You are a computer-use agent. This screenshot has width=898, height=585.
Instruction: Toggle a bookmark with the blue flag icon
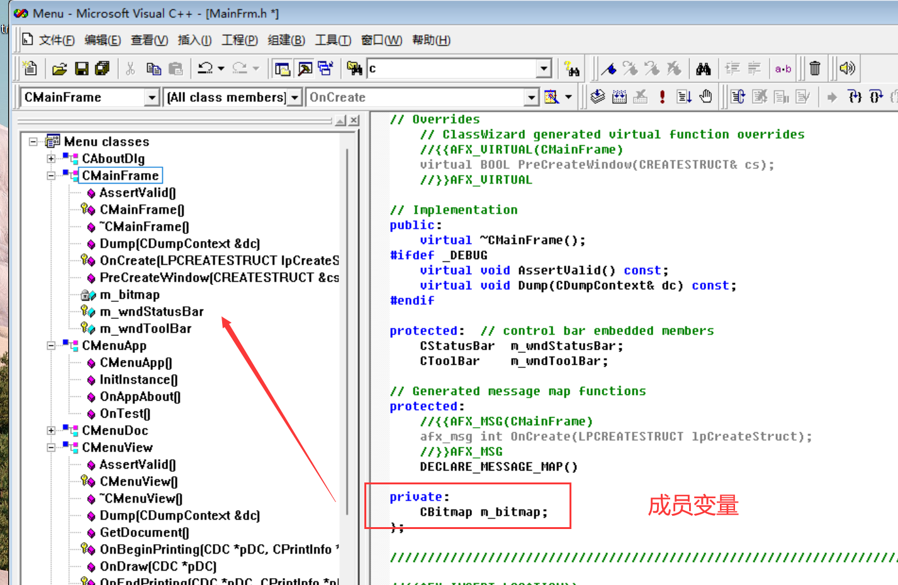point(609,69)
